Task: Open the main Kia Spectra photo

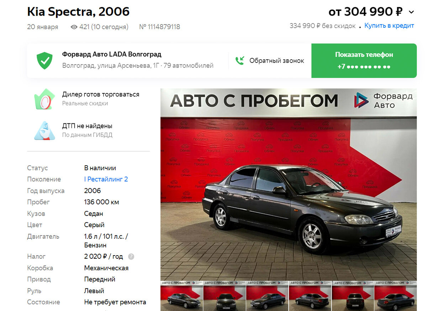Action: click(x=289, y=184)
